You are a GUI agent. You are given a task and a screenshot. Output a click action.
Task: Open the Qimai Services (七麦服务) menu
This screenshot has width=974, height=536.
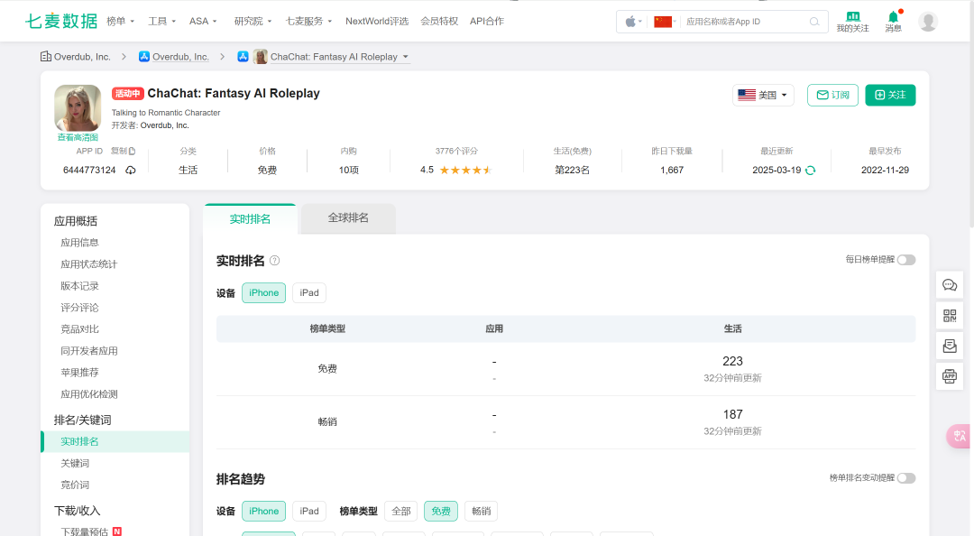(308, 21)
